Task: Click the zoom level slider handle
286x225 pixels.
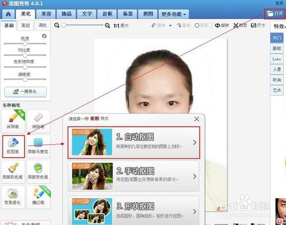Action: (63, 25)
